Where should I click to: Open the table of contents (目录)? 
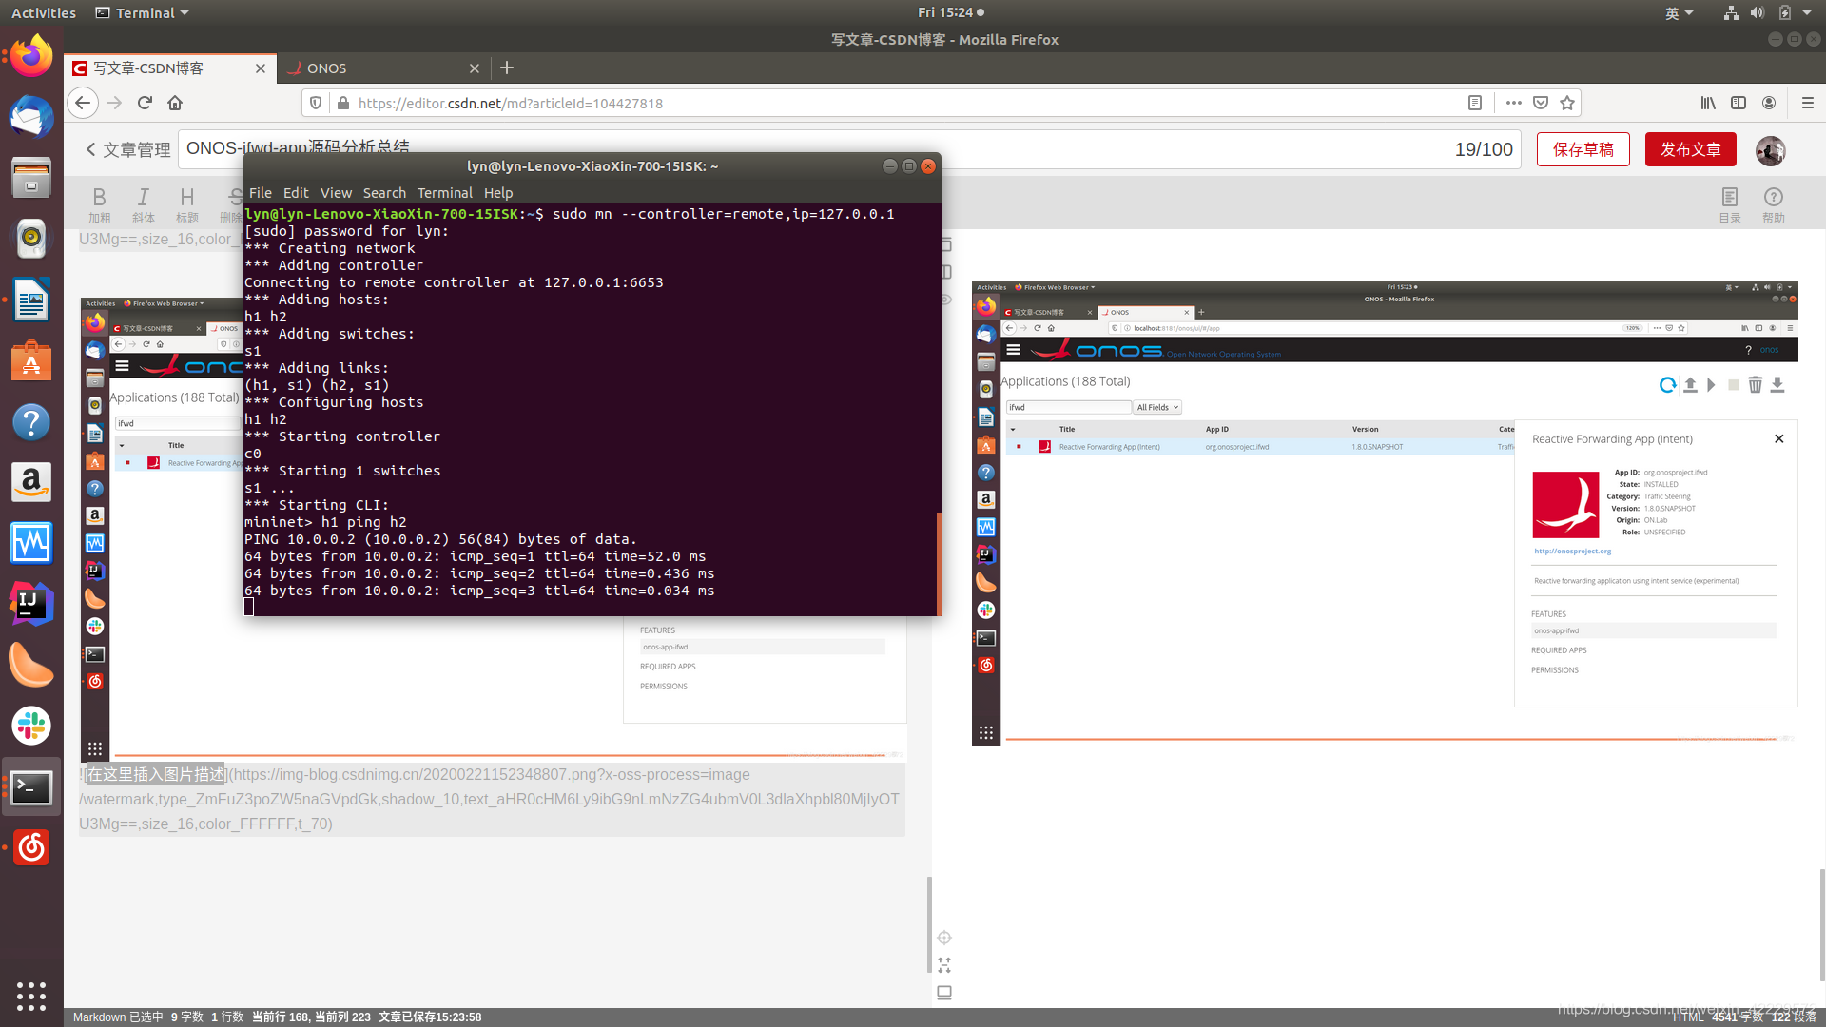[x=1730, y=204]
